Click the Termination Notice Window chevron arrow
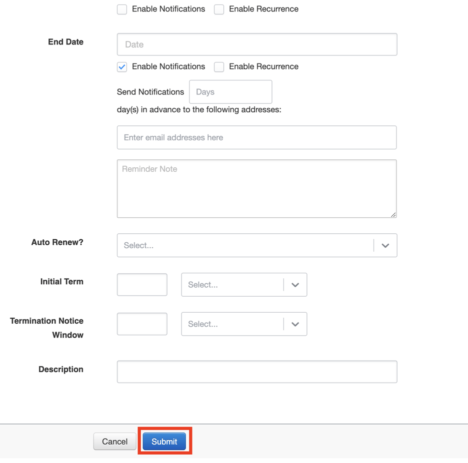468x463 pixels. pos(295,324)
